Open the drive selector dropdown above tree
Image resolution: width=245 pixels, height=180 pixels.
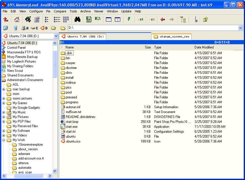point(56,36)
